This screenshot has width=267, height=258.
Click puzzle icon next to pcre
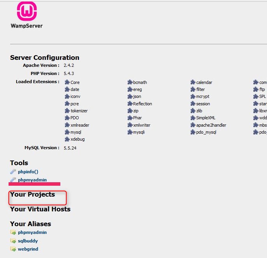click(x=67, y=103)
